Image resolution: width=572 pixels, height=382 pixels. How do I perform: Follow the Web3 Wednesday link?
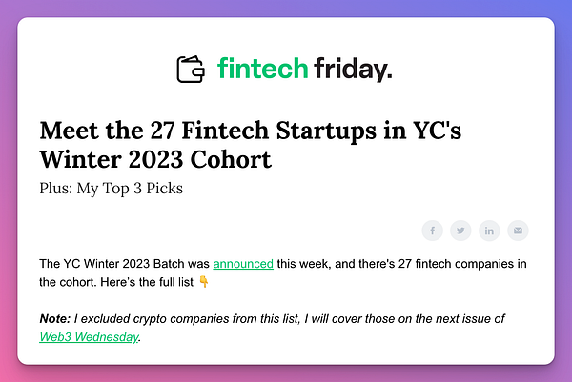89,337
